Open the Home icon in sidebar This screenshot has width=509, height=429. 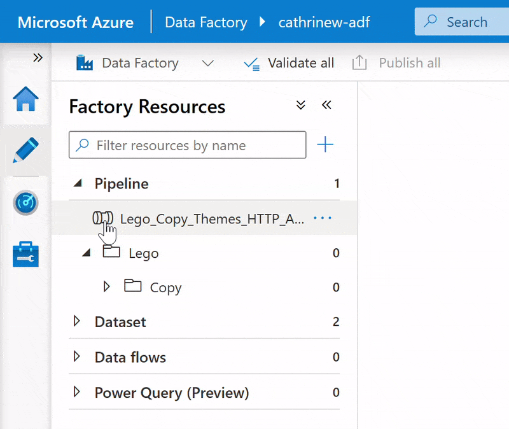25,99
